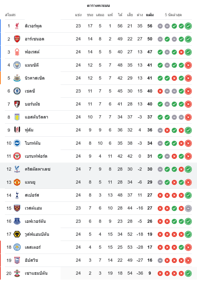This screenshot has width=197, height=283.
Task: Click the ชนะ wins column header
Action: [x=90, y=15]
